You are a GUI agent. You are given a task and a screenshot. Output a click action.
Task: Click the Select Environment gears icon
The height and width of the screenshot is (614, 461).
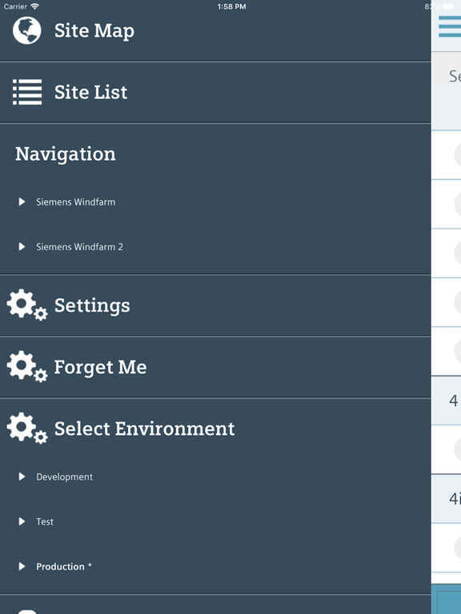click(x=27, y=428)
